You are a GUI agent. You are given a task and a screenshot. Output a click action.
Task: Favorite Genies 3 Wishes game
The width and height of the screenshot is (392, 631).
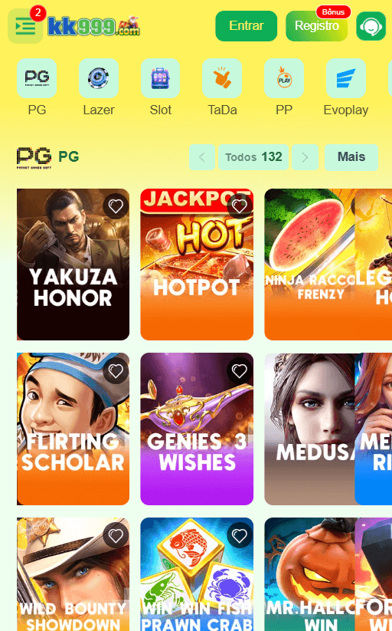(240, 370)
